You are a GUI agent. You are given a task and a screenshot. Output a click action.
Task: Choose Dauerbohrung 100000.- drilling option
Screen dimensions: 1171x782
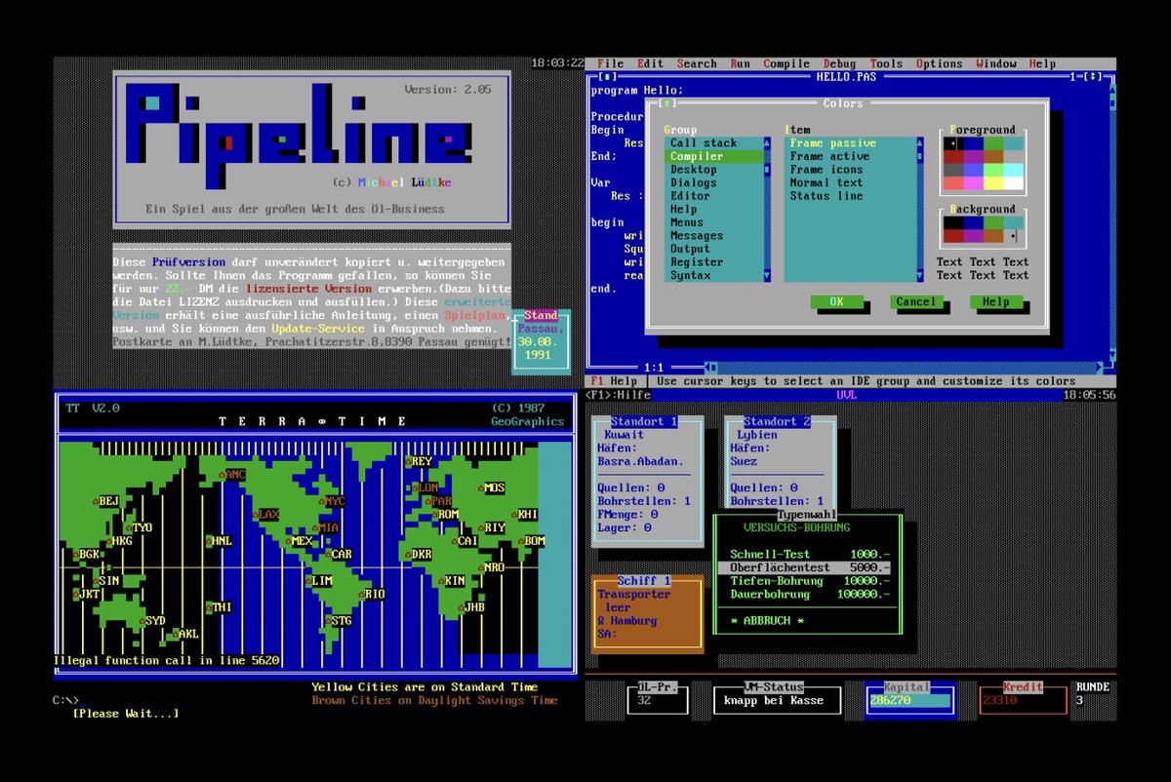[x=809, y=594]
